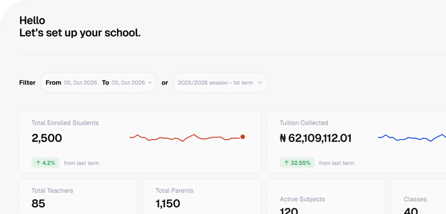Image resolution: width=446 pixels, height=214 pixels.
Task: Select the ₦ 62,109,112.01 tuition amount
Action: point(315,138)
